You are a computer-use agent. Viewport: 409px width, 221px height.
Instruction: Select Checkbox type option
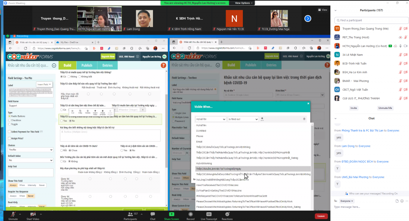point(10,120)
